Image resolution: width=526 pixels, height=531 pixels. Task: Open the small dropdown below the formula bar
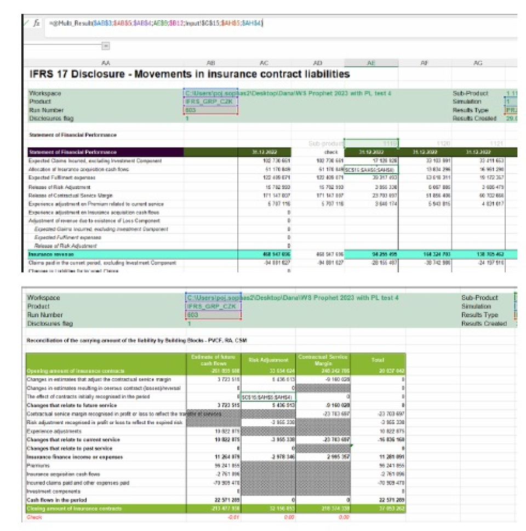point(106,47)
